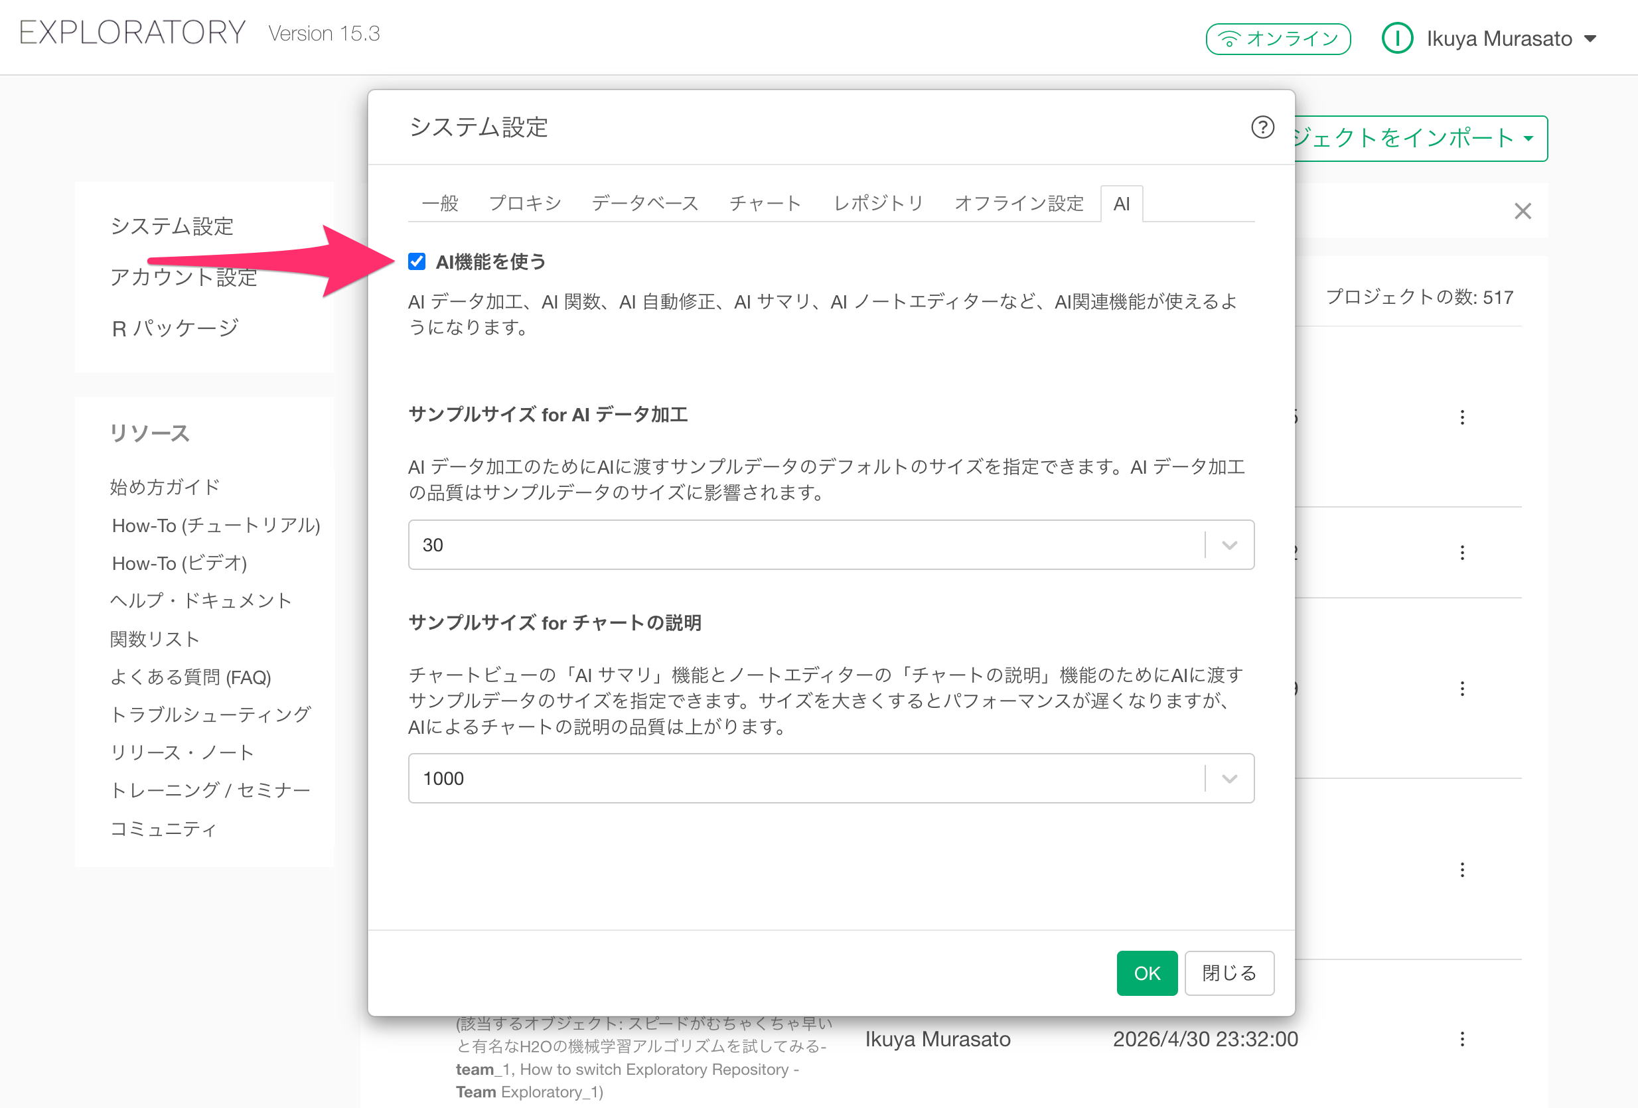Click the 閉じる button
This screenshot has width=1638, height=1108.
pyautogui.click(x=1229, y=973)
